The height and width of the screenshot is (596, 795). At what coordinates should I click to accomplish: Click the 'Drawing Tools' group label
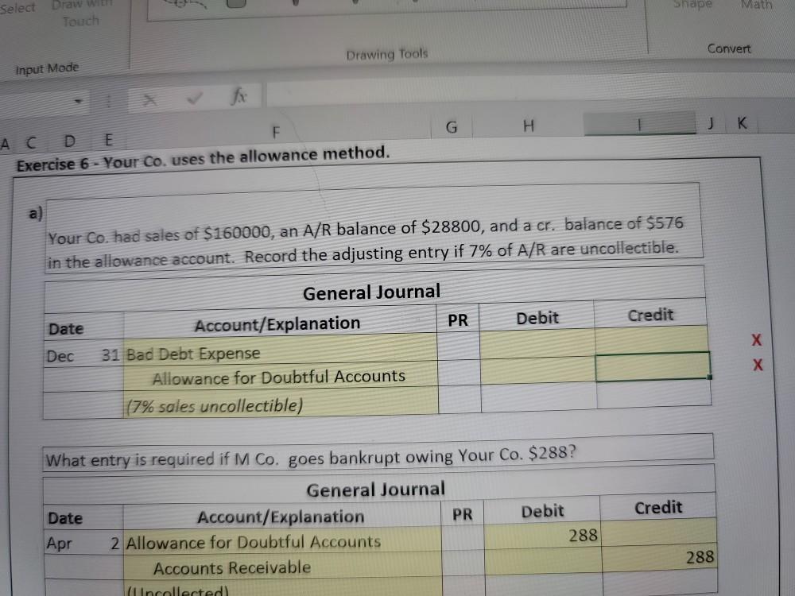point(387,54)
